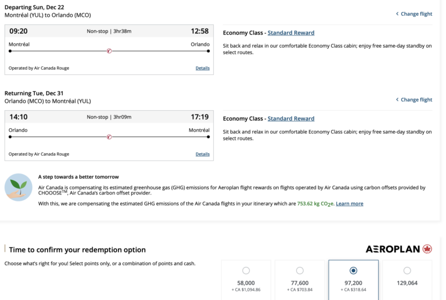Screen dimensions: 446x300
Task: Open Details for the returning flight
Action: tap(202, 154)
